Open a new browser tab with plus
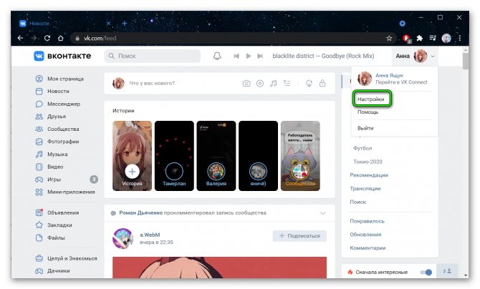This screenshot has height=289, width=480. 124,23
